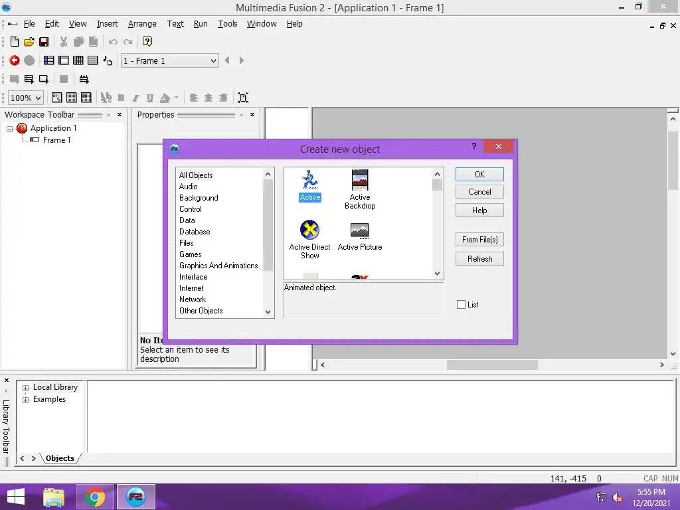Click the contextual help question icon
This screenshot has width=680, height=510.
click(147, 42)
